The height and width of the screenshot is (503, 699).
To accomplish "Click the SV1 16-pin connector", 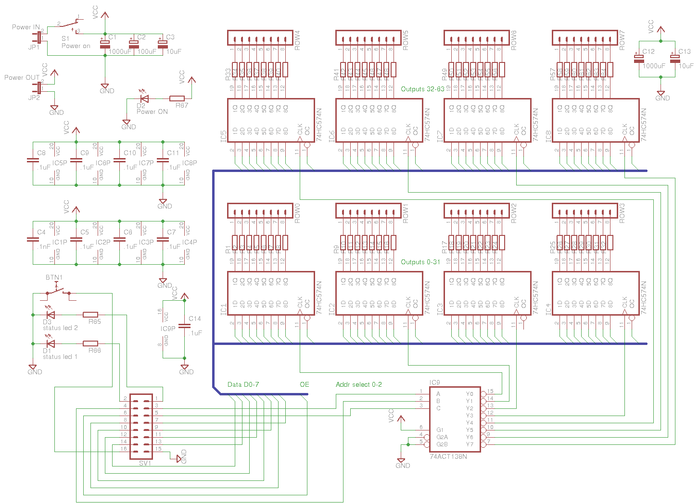I will tap(141, 427).
